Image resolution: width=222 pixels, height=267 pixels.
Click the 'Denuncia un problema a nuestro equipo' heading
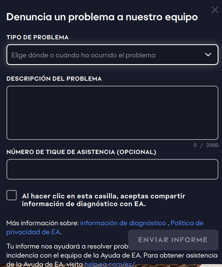[102, 17]
